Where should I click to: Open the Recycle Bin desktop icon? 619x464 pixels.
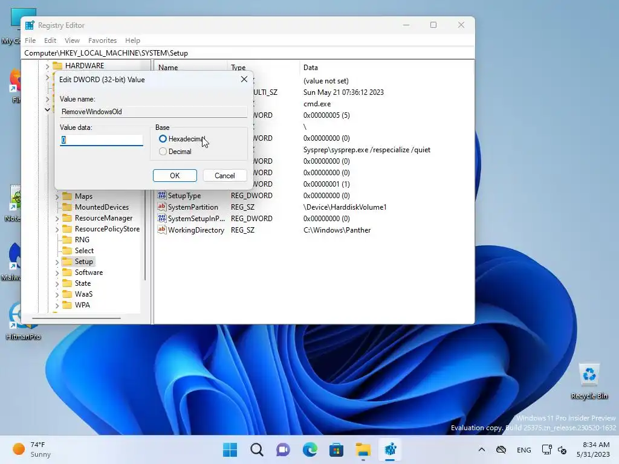[589, 381]
